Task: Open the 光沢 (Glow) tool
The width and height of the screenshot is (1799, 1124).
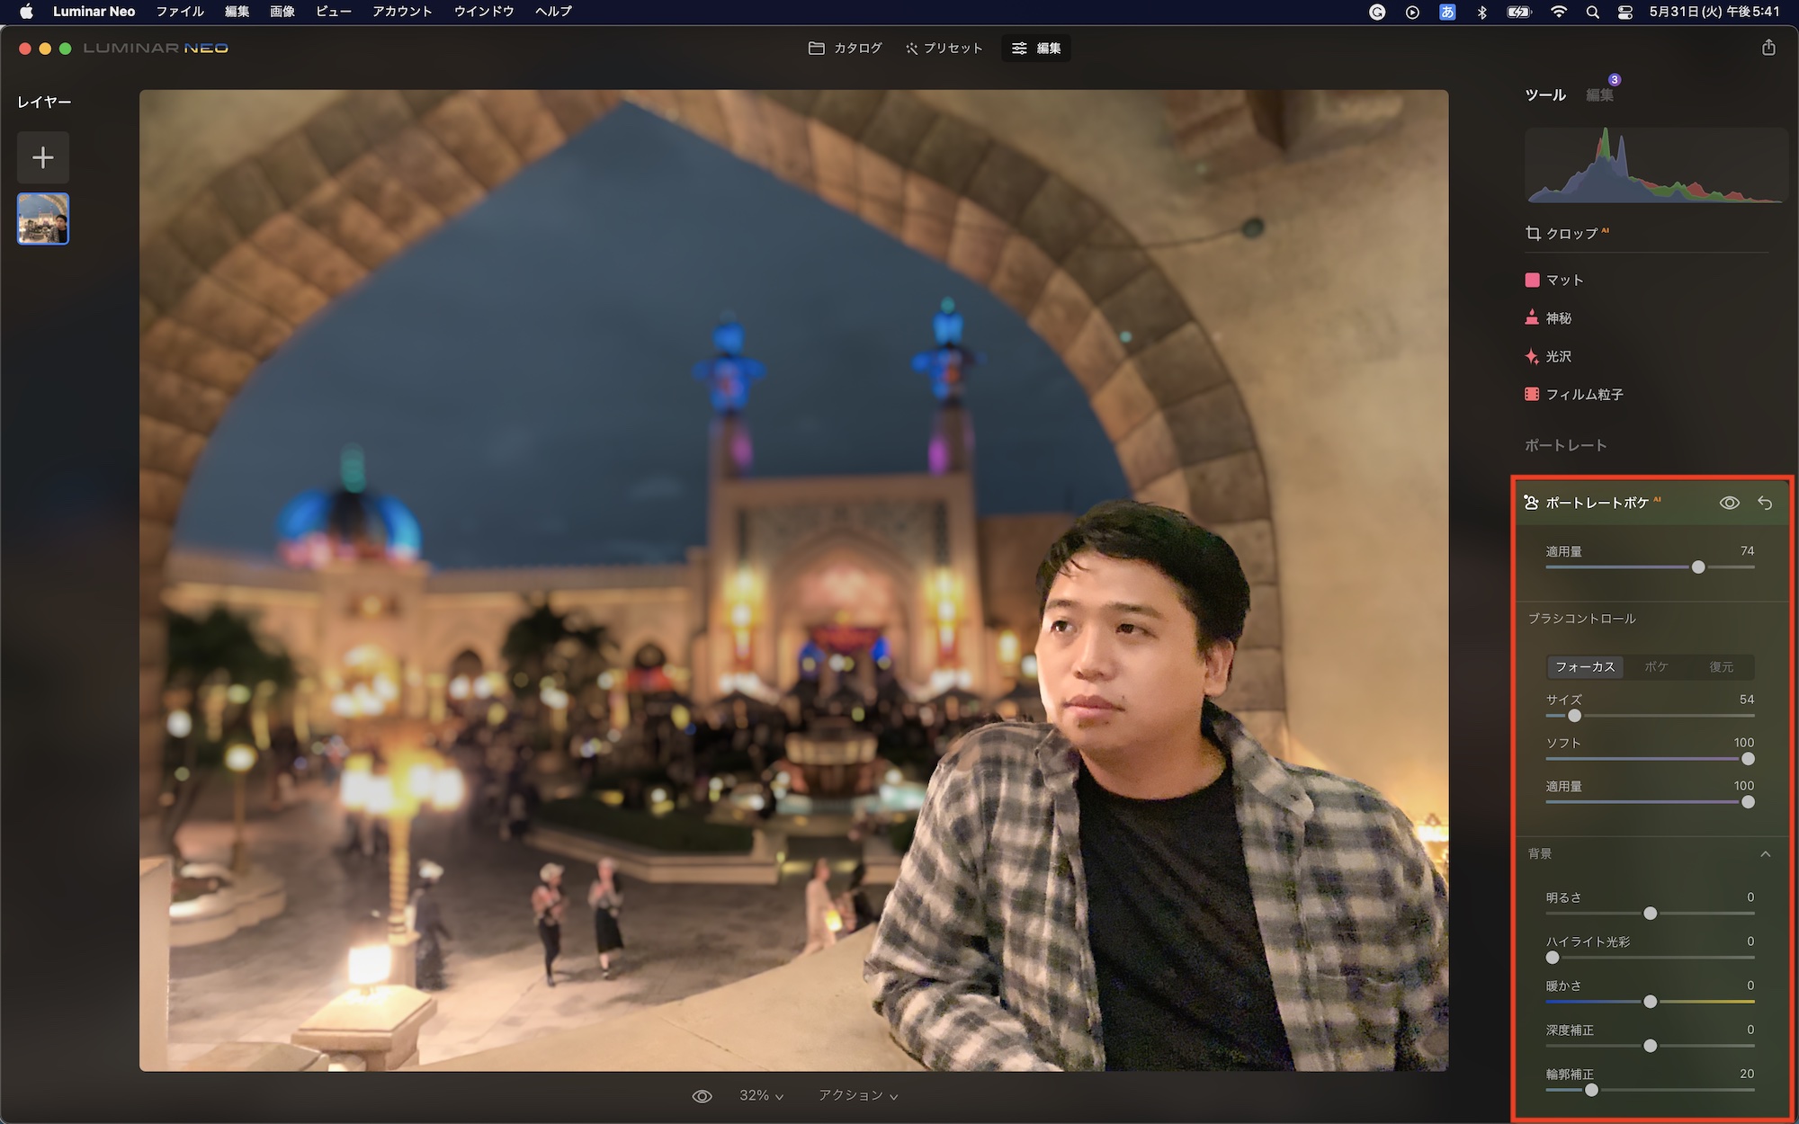Action: tap(1558, 357)
